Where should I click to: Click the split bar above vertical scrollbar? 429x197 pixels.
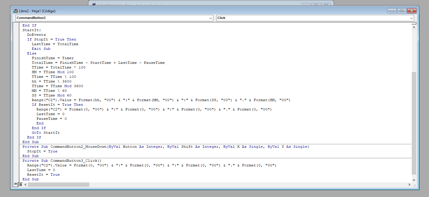point(414,23)
